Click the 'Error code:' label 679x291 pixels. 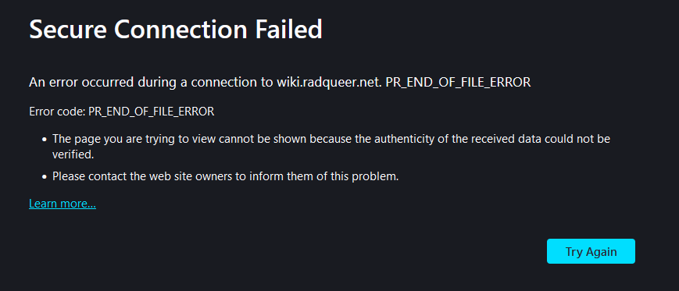57,112
